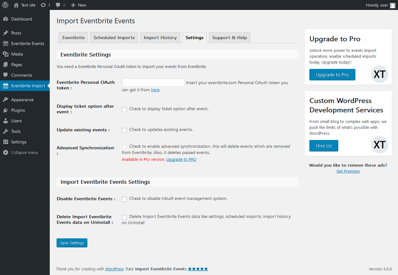The image size is (398, 275).
Task: Click the 'Custom WordPress Development Services' heading
Action: coord(346,105)
